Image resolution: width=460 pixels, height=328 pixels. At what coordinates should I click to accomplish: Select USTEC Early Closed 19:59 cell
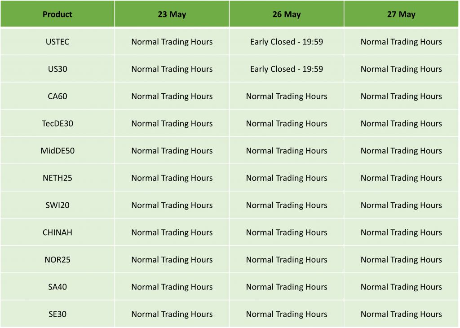(x=287, y=42)
